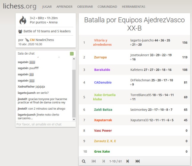The image size is (192, 166).
Task: Open the APRENDER menu
Action: [x=64, y=7]
